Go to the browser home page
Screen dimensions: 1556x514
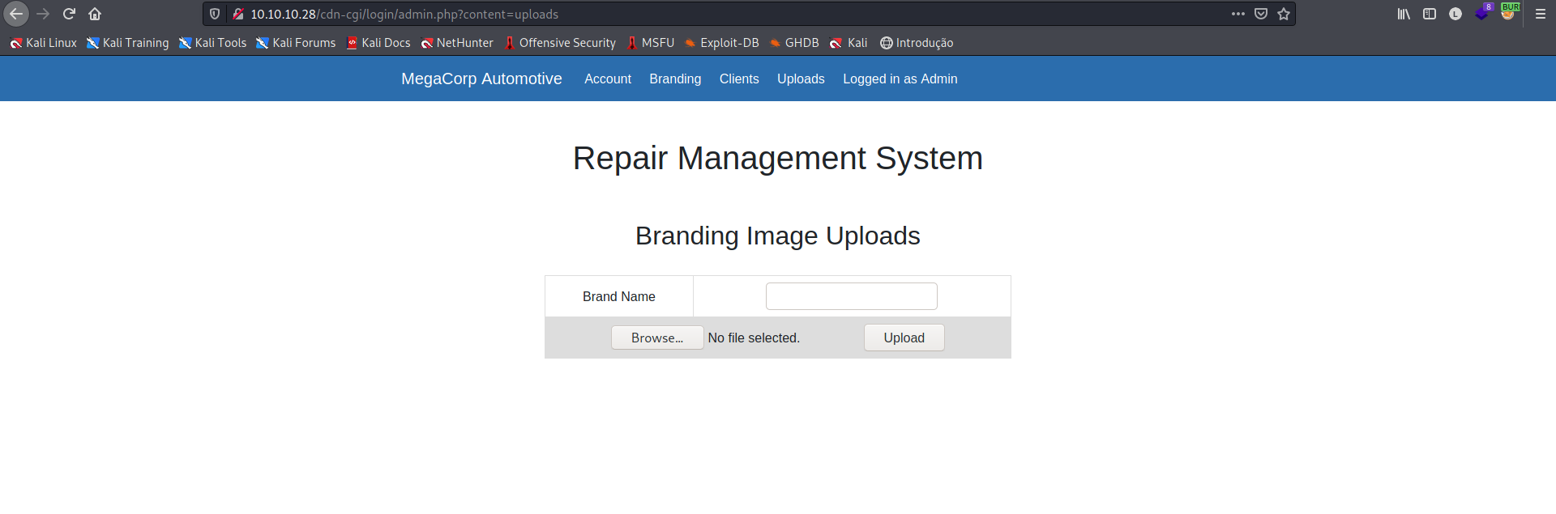95,14
